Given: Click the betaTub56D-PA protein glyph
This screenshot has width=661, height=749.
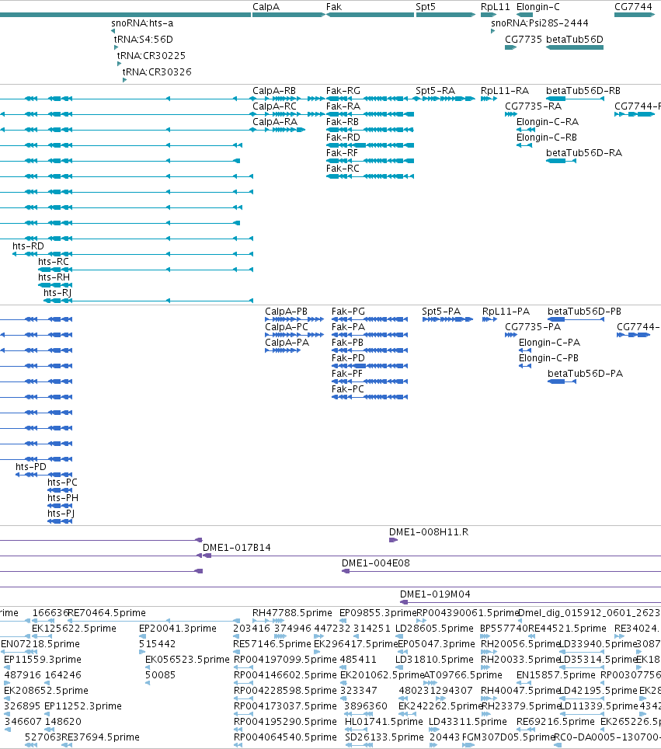Looking at the screenshot, I should coord(562,381).
